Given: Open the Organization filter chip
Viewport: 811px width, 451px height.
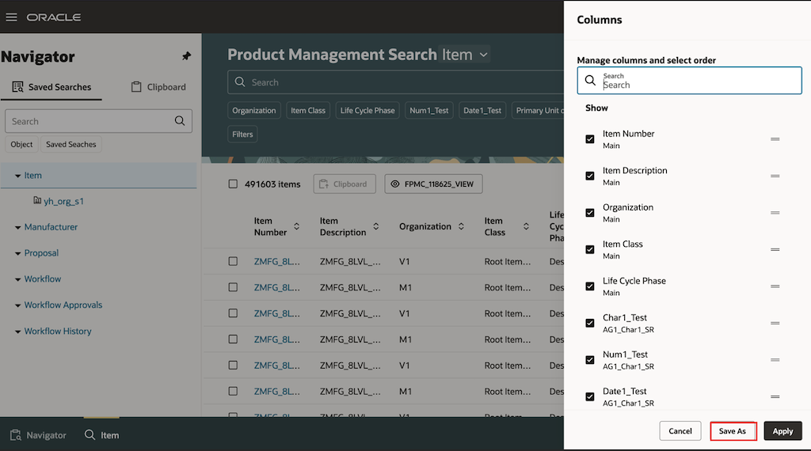Looking at the screenshot, I should (254, 110).
